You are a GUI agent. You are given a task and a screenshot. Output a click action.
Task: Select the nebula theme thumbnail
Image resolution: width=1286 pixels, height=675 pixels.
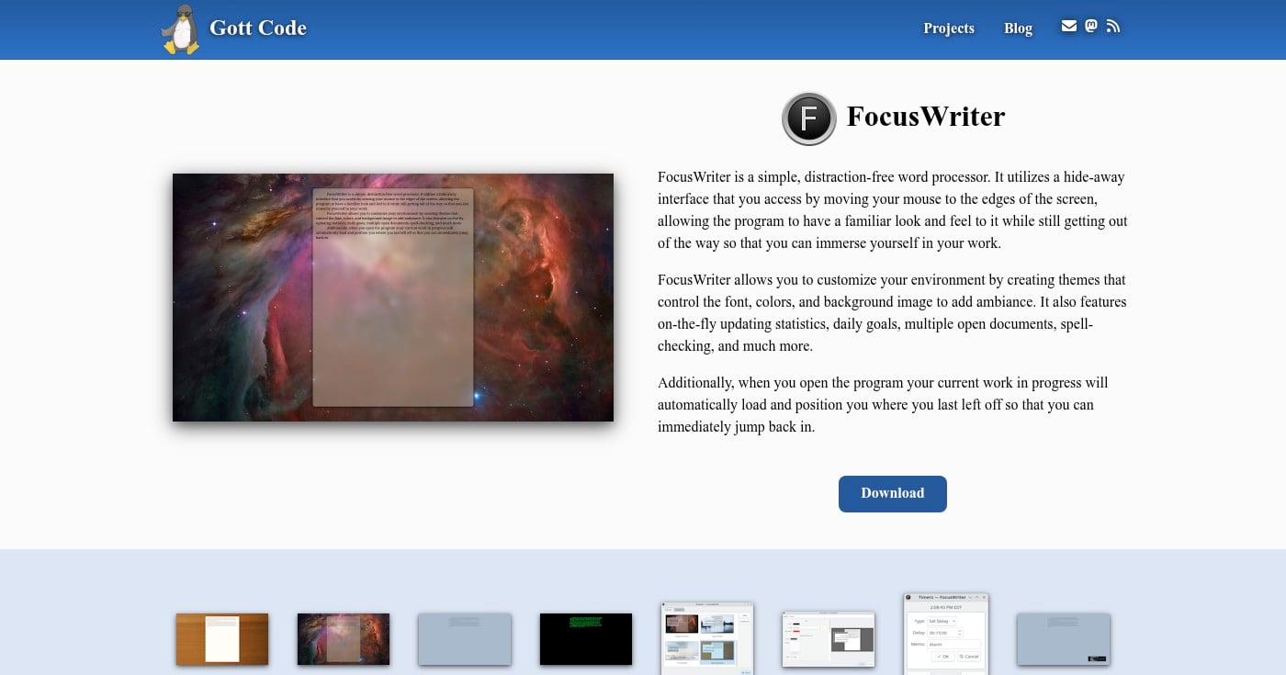(344, 639)
